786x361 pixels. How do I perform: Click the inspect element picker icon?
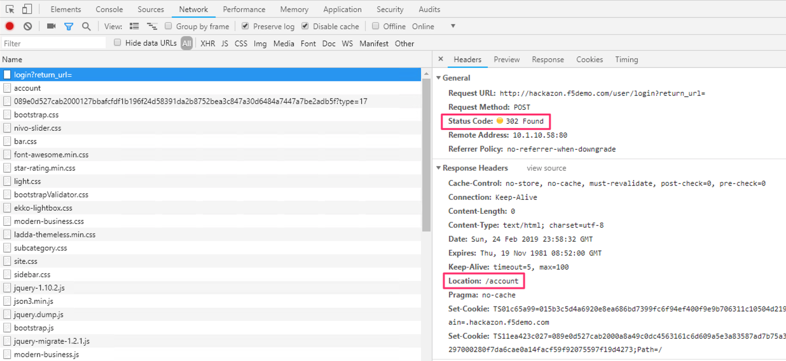click(10, 9)
